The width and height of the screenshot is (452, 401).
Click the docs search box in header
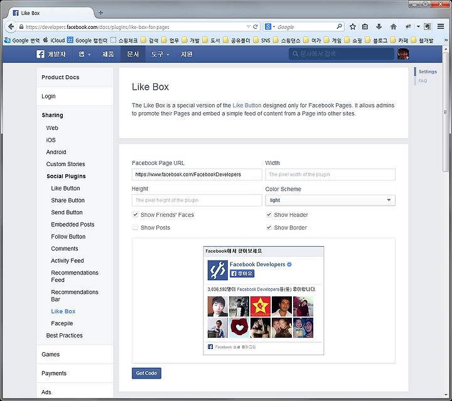coord(342,54)
